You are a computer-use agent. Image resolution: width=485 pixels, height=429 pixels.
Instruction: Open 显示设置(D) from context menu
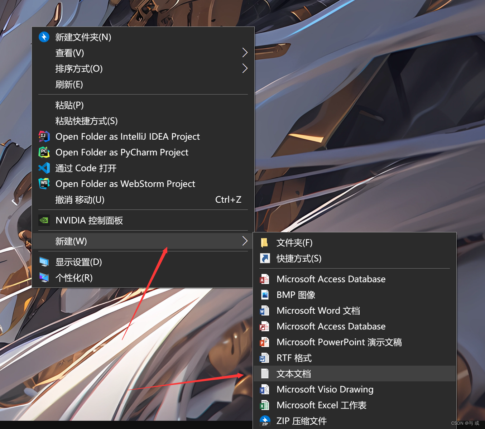[x=143, y=262]
